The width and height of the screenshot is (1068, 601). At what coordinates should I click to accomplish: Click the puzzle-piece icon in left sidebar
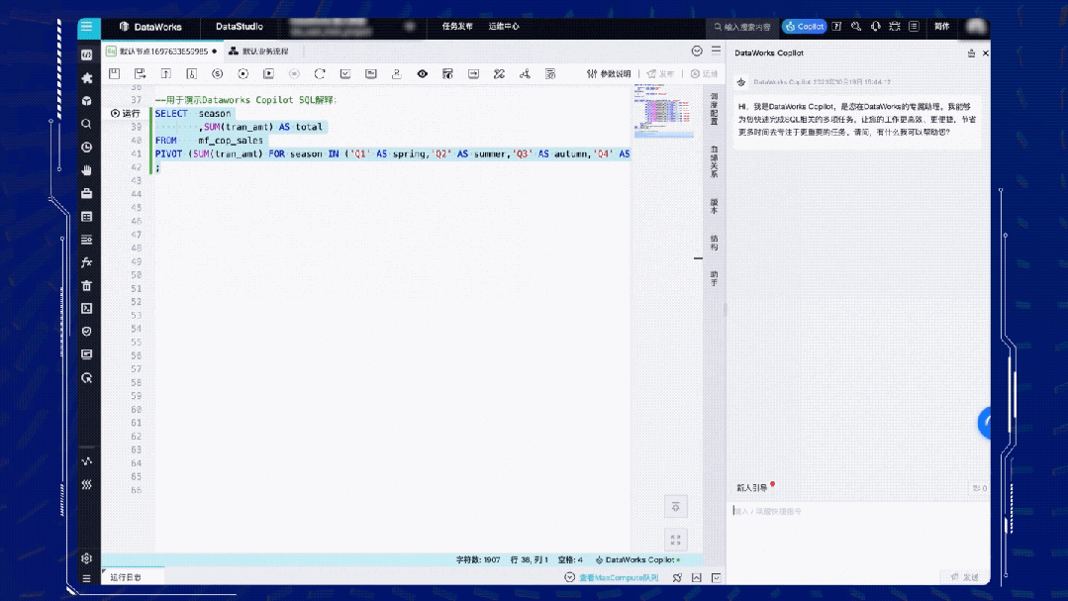pos(86,77)
